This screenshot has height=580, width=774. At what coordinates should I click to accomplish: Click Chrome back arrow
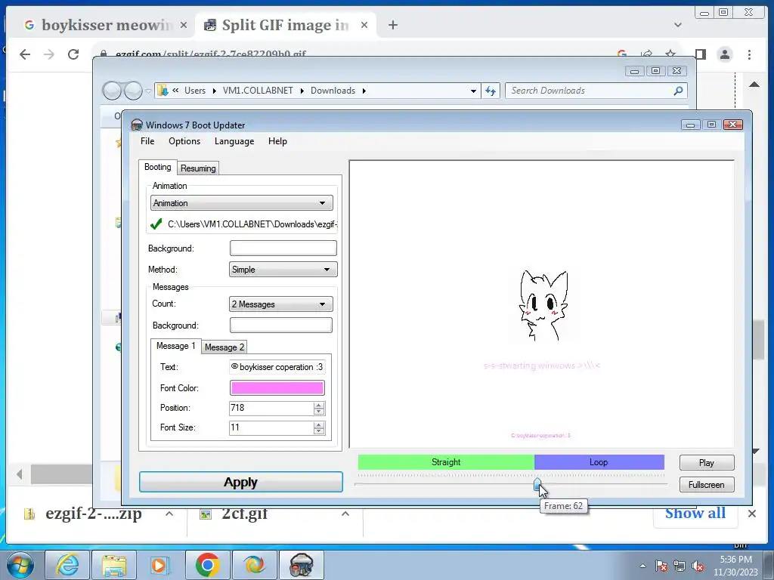(x=25, y=54)
